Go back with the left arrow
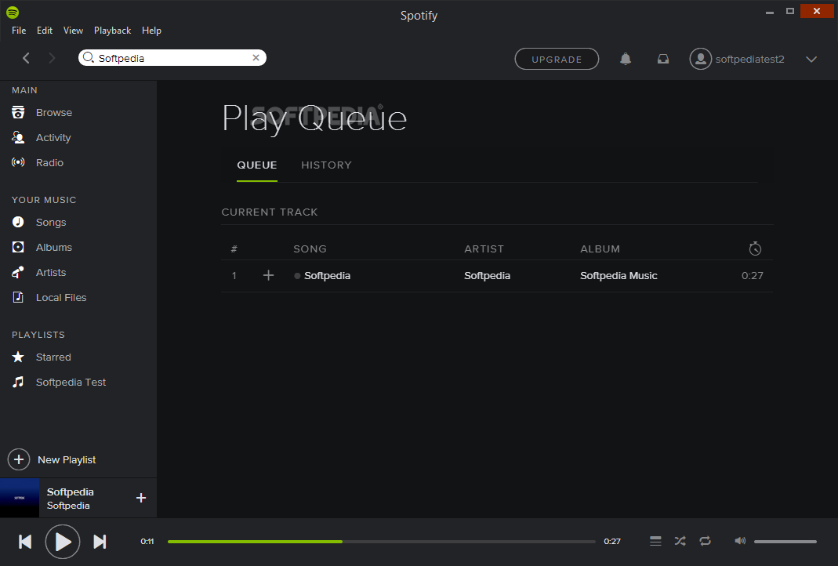Image resolution: width=838 pixels, height=566 pixels. (x=26, y=58)
